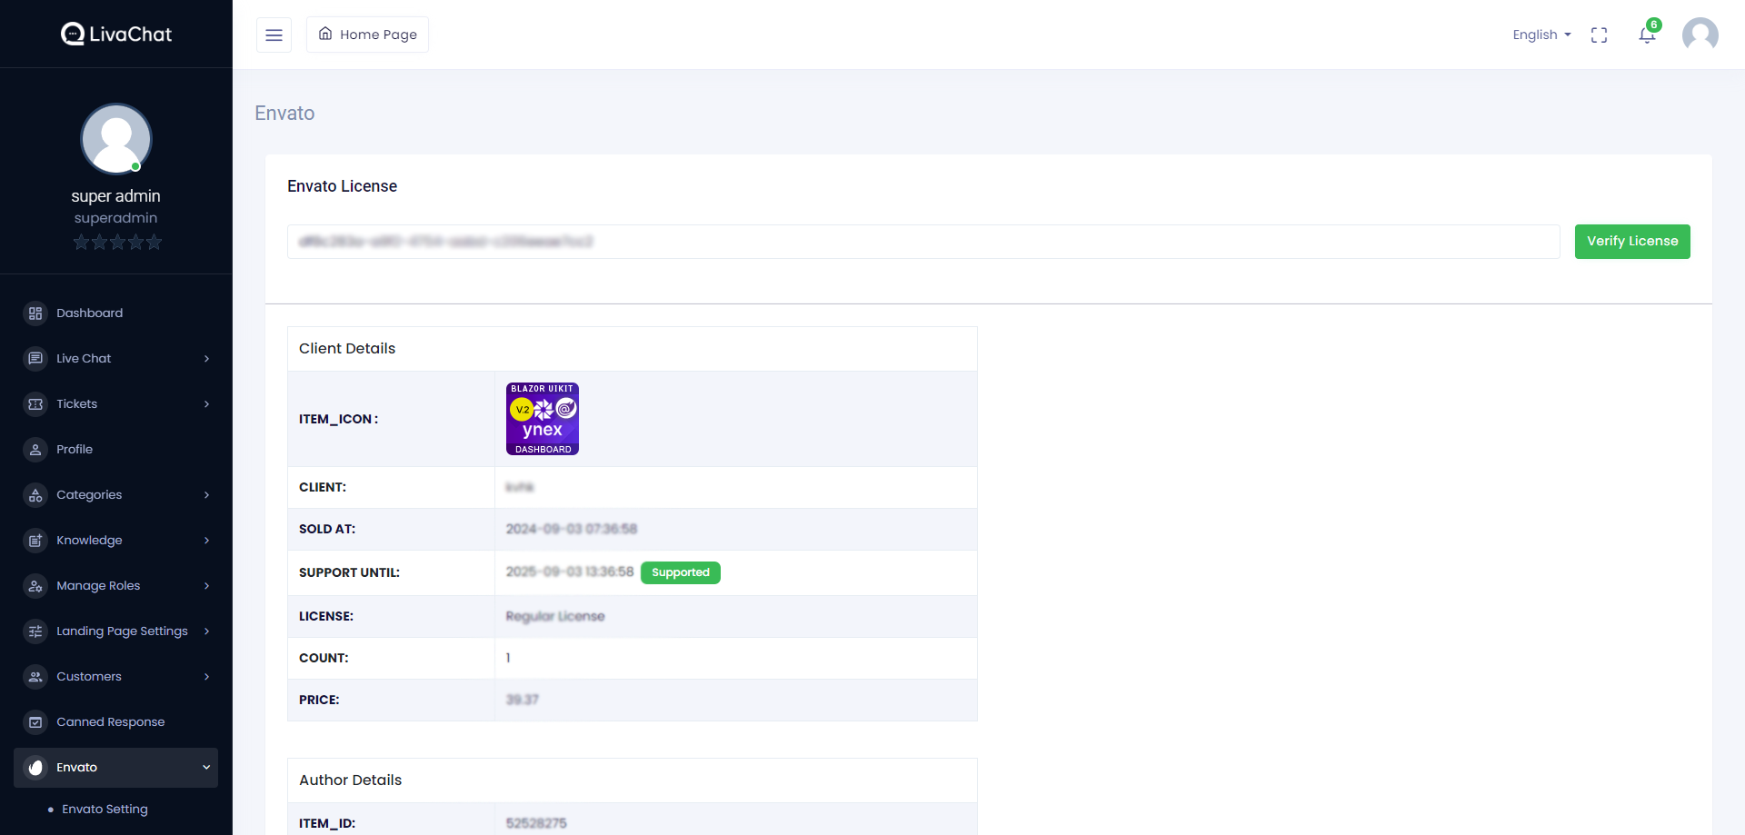Toggle fullscreen mode icon

[1599, 35]
